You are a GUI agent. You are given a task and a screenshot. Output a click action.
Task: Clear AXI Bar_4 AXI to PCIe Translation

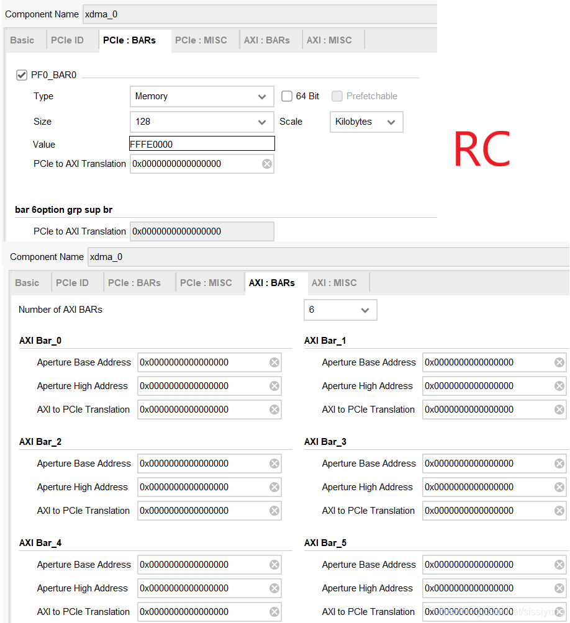coord(274,612)
